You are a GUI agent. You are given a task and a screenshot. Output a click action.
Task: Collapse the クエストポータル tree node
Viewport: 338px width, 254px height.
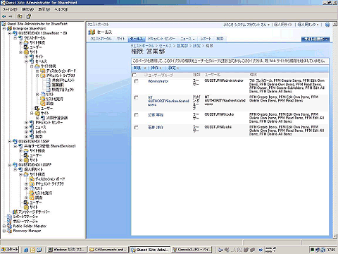pos(15,38)
